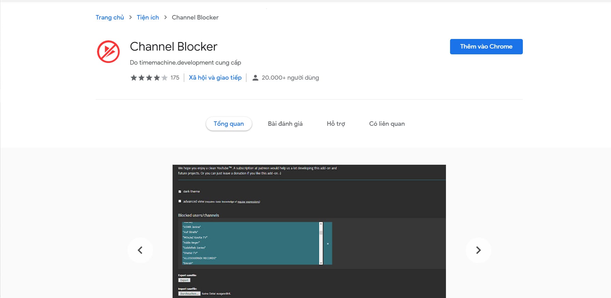Open the 175 reviews count
Viewport: 611px width, 298px height.
click(175, 78)
